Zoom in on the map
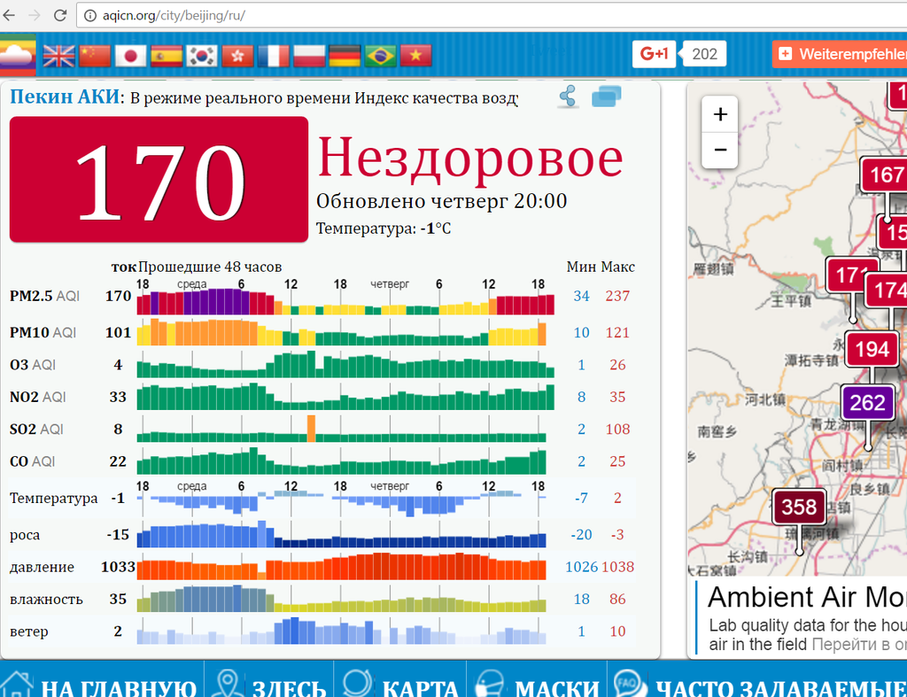Image resolution: width=907 pixels, height=697 pixels. click(x=719, y=114)
